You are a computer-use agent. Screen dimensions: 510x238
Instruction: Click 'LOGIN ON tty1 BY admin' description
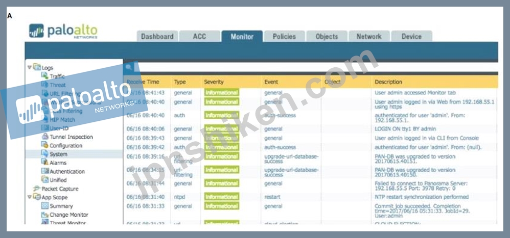[x=405, y=129]
